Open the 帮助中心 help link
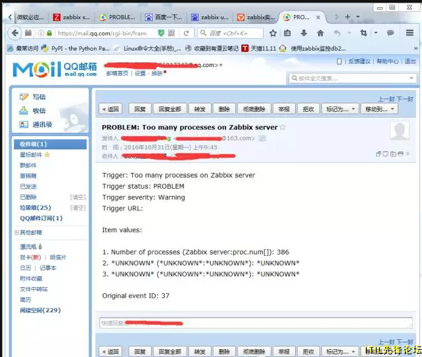Screen dimensions: 422x357 pos(387,62)
